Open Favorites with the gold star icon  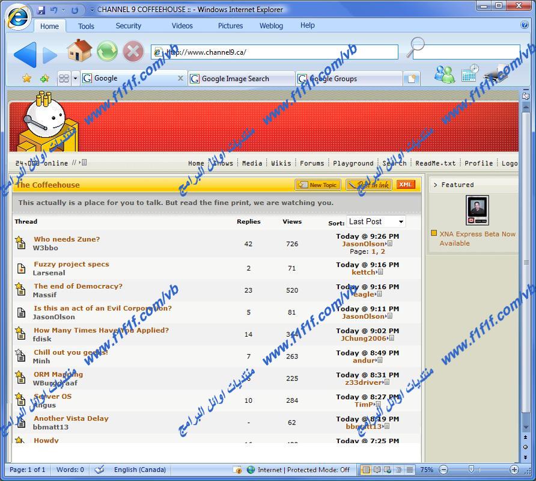point(26,78)
